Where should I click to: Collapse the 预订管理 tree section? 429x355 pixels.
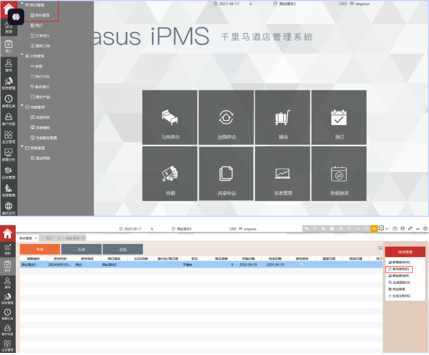coord(22,5)
